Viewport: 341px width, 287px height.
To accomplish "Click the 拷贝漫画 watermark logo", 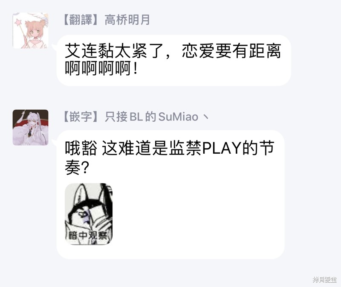I will pyautogui.click(x=325, y=280).
